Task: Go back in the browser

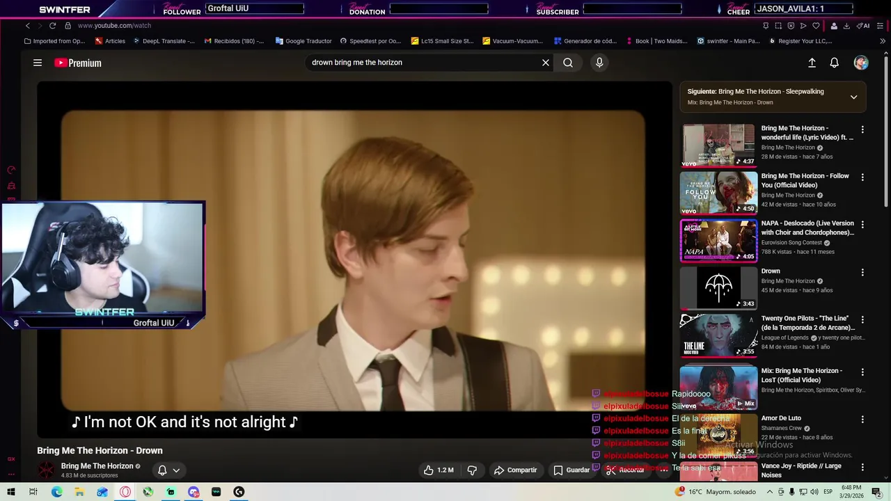Action: point(28,26)
